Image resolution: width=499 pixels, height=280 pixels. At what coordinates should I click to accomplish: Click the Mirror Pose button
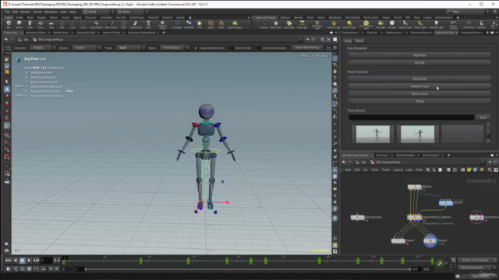pyautogui.click(x=419, y=94)
